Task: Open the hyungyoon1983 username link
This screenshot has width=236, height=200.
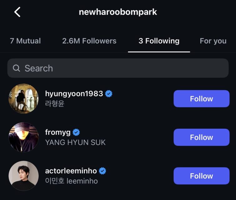Action: click(x=74, y=93)
